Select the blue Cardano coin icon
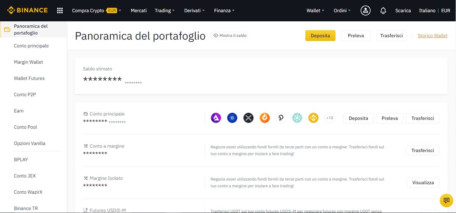The image size is (456, 213). click(x=232, y=118)
